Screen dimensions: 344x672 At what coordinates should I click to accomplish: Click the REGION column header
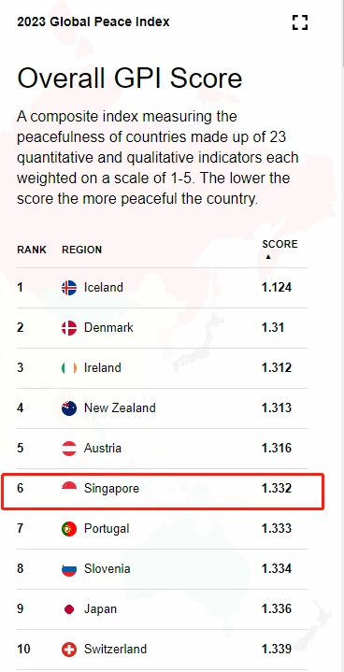click(x=82, y=250)
